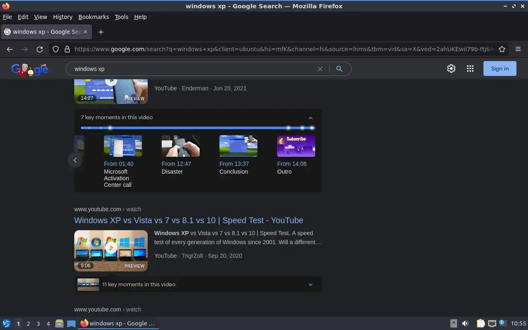
Task: Open the Bookmarks menu
Action: (94, 17)
